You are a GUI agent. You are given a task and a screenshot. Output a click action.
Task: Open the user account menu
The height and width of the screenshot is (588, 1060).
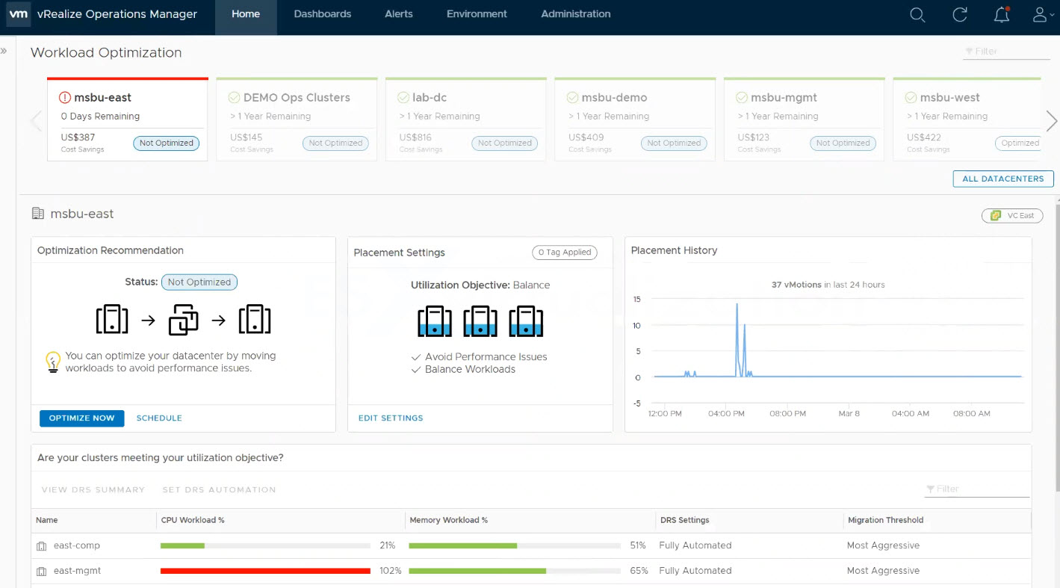[x=1043, y=14]
